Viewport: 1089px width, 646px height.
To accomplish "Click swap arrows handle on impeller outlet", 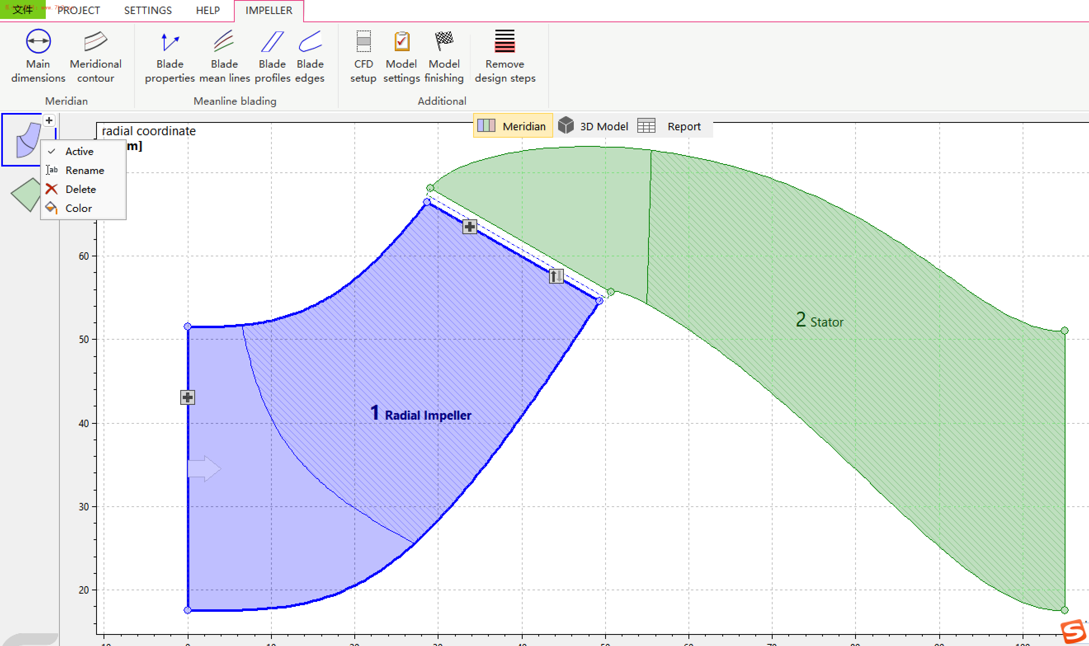I will 556,276.
